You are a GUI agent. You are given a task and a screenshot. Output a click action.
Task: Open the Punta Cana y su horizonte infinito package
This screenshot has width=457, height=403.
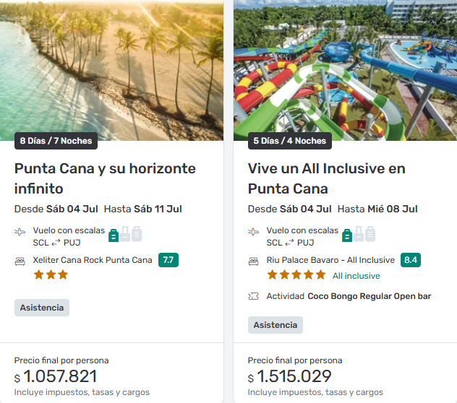(x=105, y=178)
